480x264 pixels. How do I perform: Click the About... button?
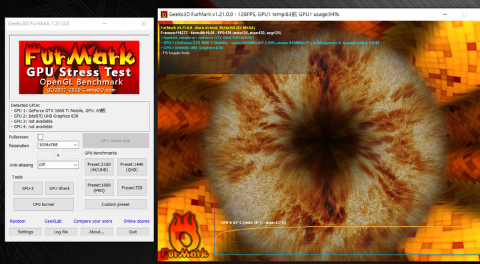97,231
